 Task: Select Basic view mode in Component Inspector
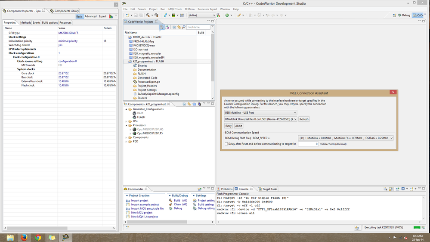pos(79,16)
